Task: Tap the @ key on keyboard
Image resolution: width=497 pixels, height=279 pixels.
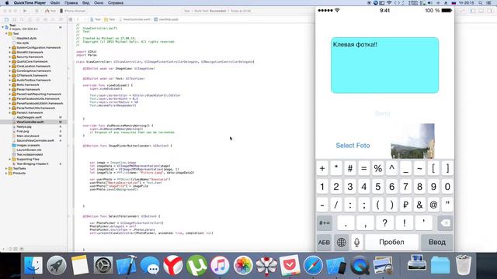Action: (x=433, y=205)
